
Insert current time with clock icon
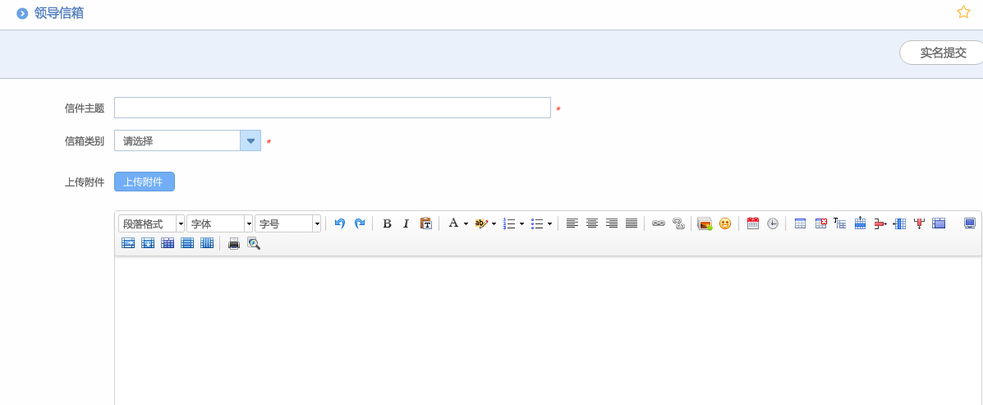coord(773,223)
